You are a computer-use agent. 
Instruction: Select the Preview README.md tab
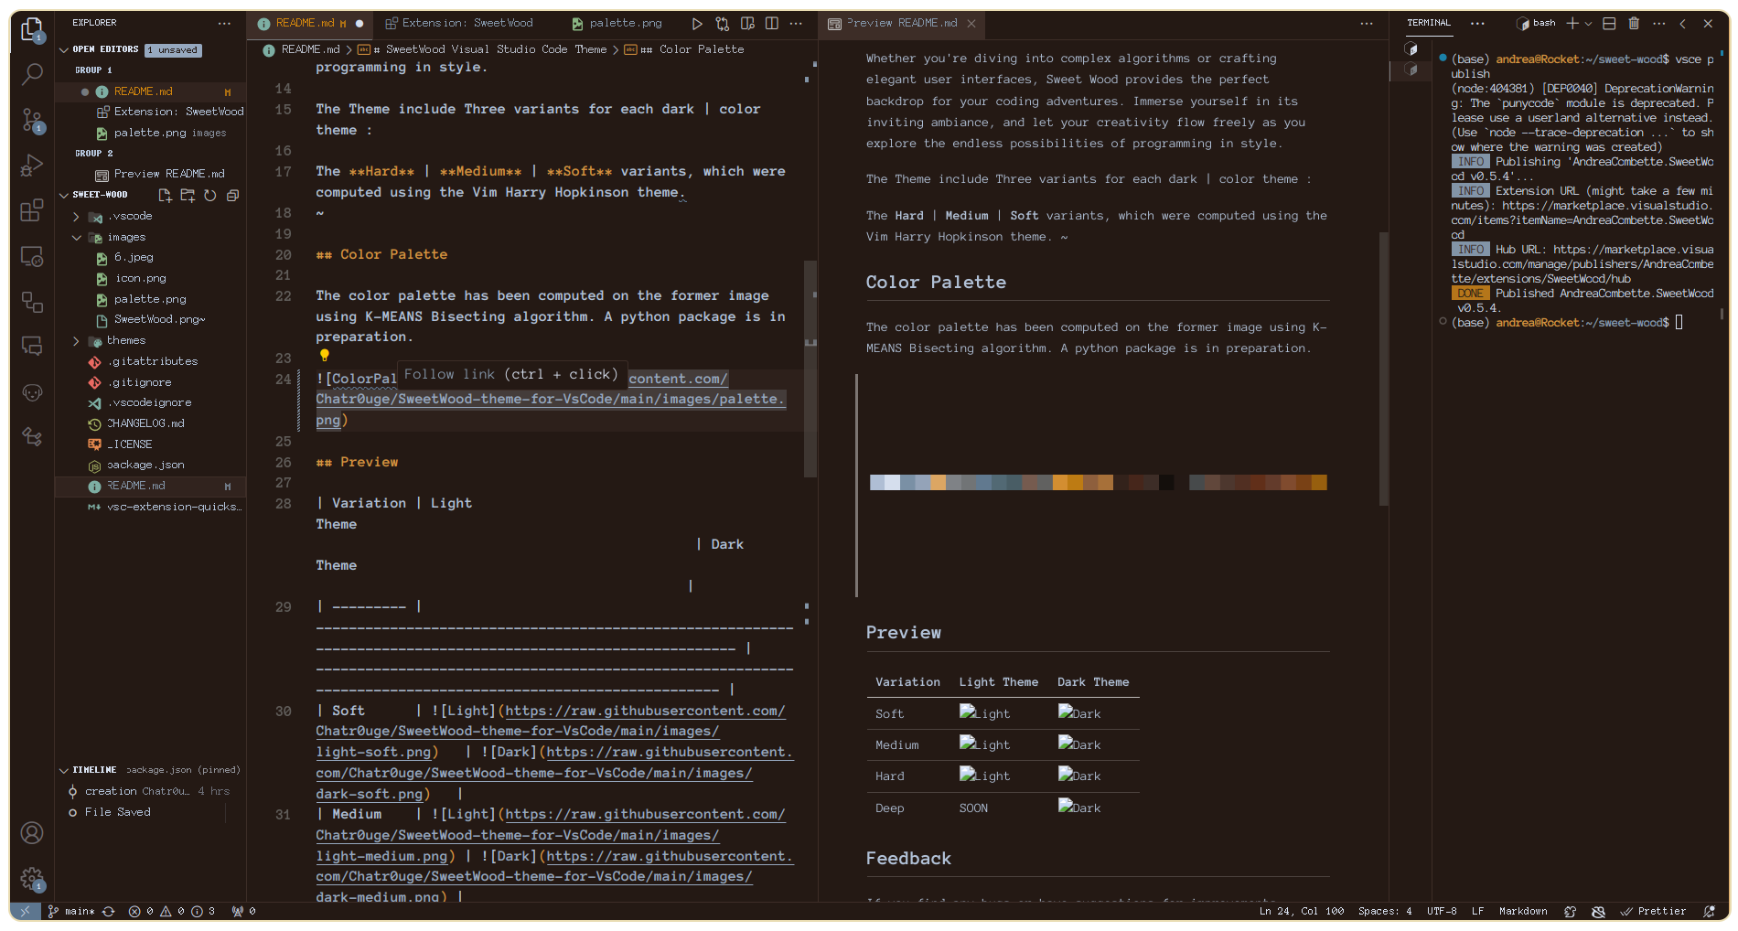pos(901,23)
